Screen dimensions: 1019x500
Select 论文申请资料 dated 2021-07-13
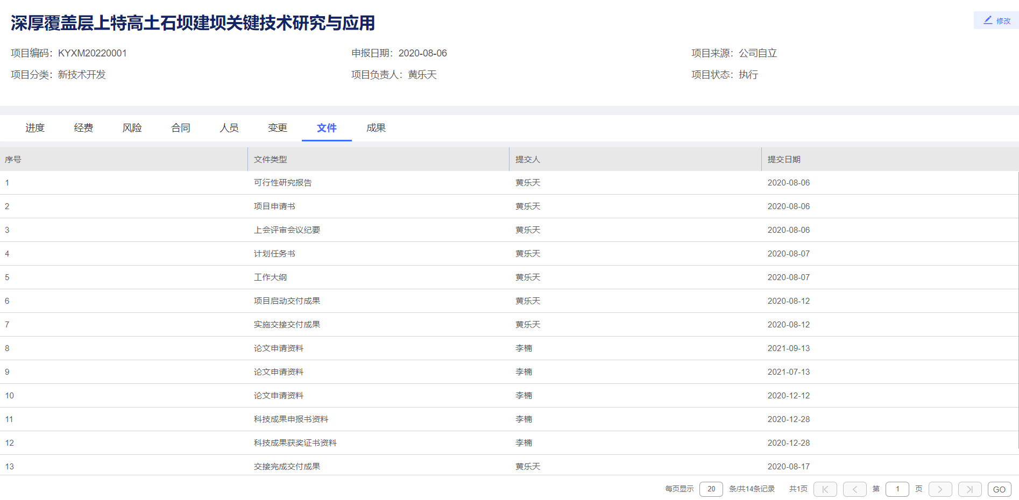pyautogui.click(x=509, y=372)
